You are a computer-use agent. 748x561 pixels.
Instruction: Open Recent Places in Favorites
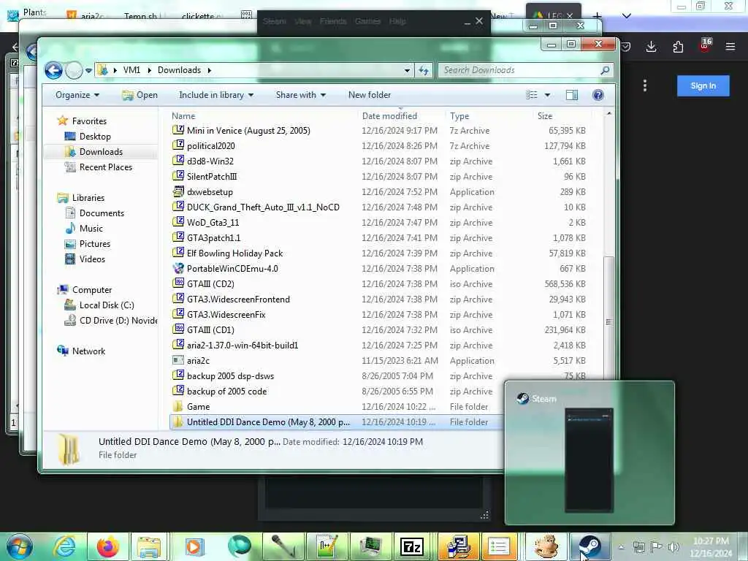click(x=105, y=167)
